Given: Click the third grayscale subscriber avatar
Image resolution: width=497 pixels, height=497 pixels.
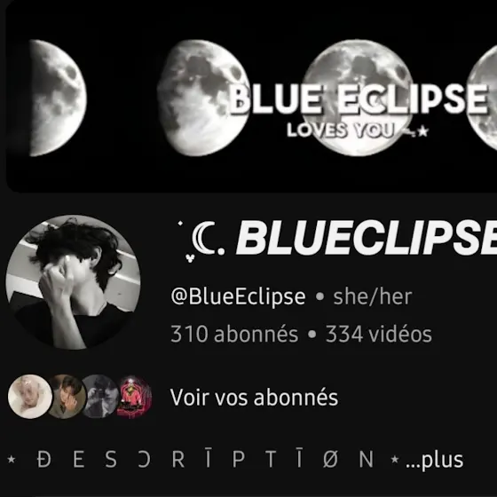Looking at the screenshot, I should pos(101,397).
